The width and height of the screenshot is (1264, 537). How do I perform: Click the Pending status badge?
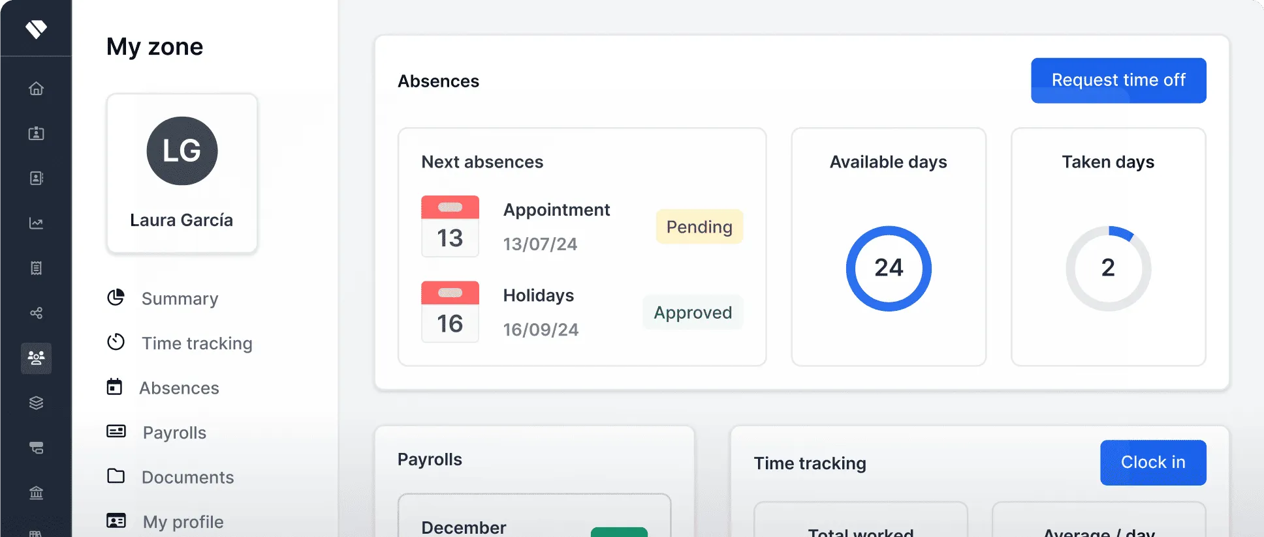699,227
